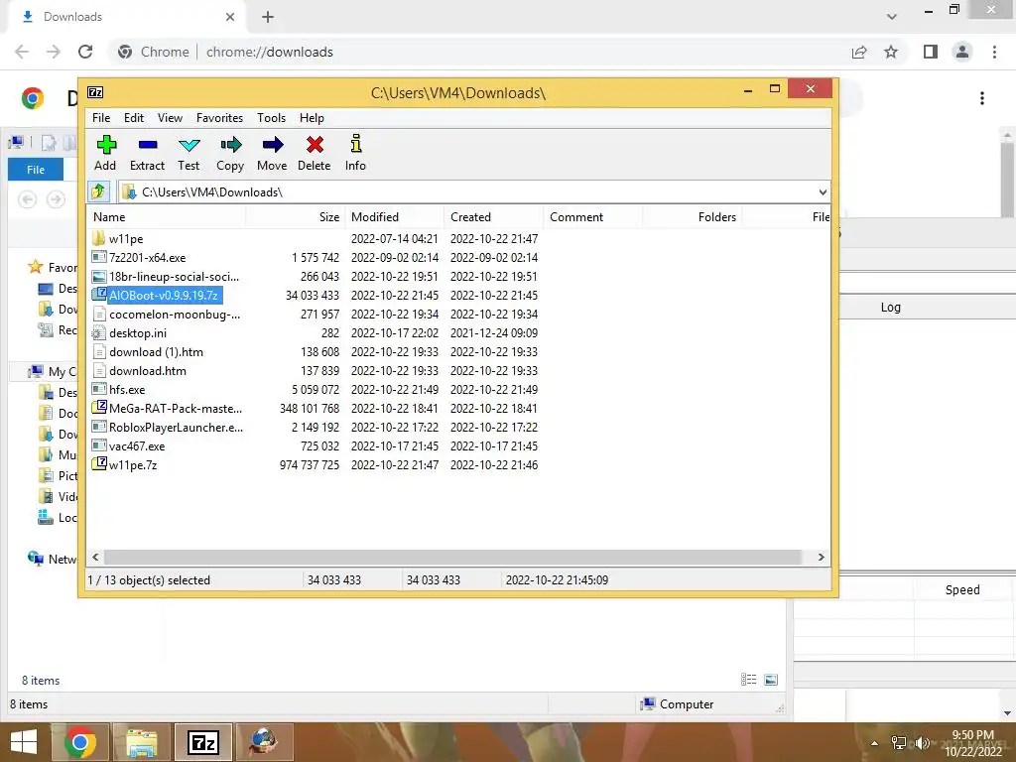
Task: Click the 7z logo in window title bar
Action: coord(95,92)
